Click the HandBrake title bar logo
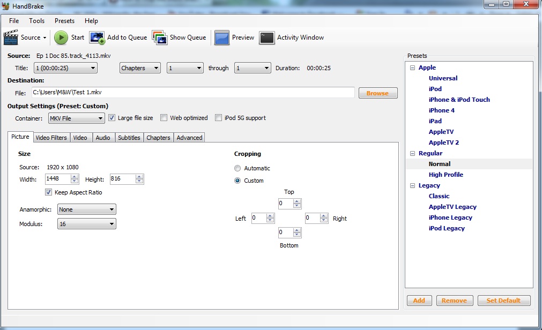 6,6
